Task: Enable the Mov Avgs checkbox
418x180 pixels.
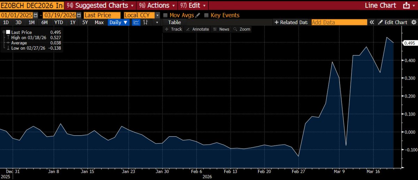Action: [x=165, y=15]
